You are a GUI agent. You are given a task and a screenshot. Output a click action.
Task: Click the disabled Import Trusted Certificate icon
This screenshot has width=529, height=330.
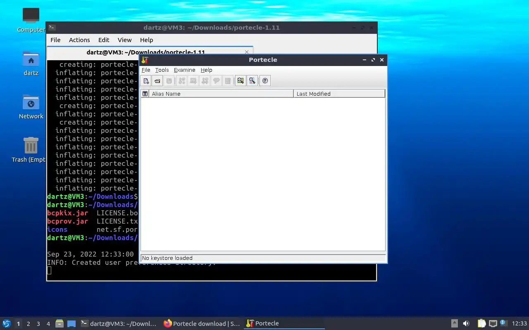tap(193, 81)
